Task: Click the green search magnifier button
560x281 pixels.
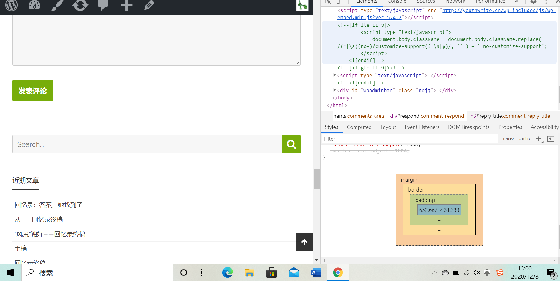Action: coord(291,144)
